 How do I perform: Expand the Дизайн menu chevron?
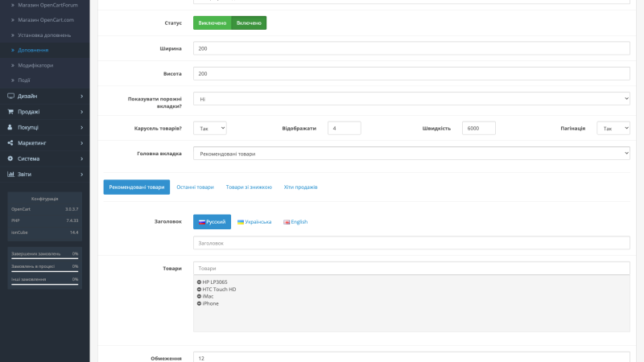tap(82, 96)
